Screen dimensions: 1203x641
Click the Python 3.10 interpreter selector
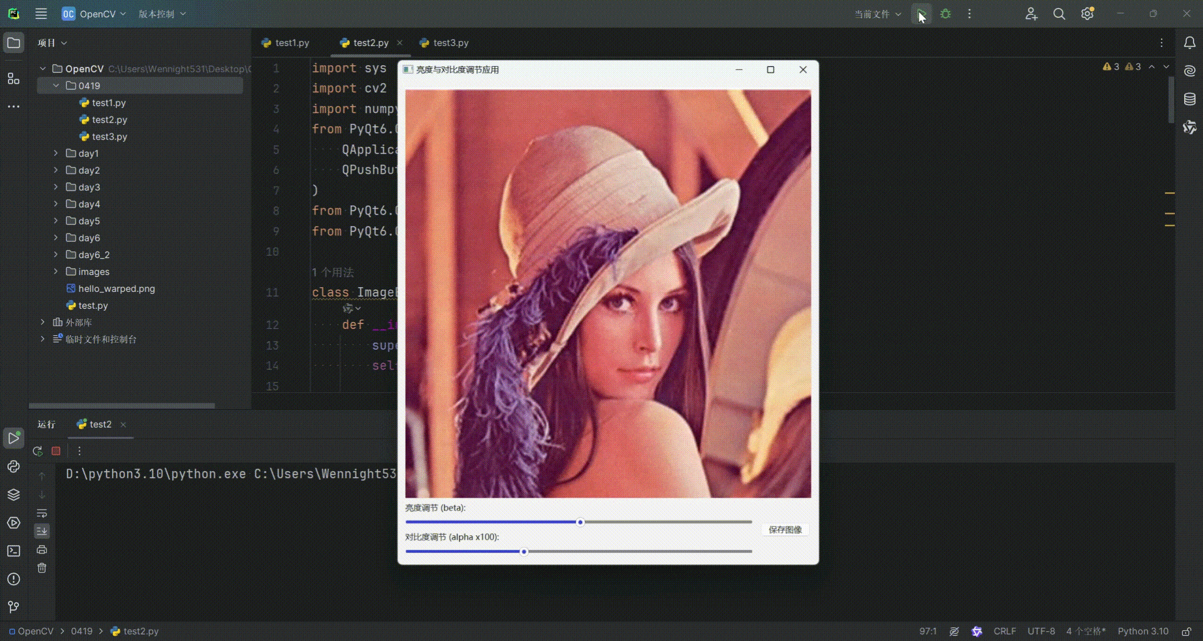(1143, 631)
